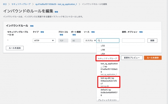Go to セキュリティグループ breadcrumb
The image size is (168, 104).
21,4
